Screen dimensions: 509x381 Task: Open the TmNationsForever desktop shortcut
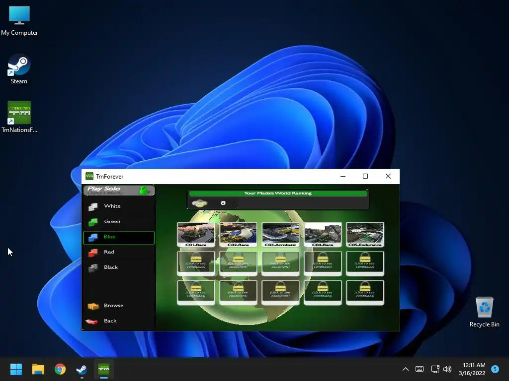click(19, 117)
